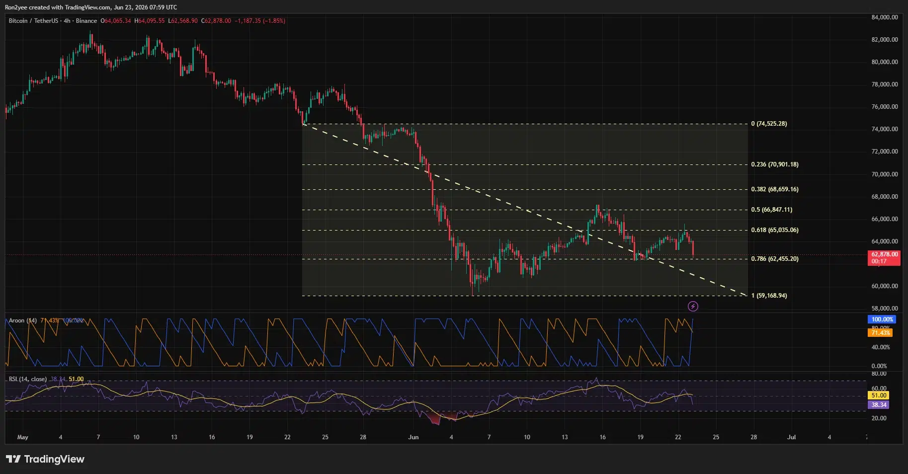
Task: Click the Aroon Down value tag 100.00%
Action: pyautogui.click(x=882, y=319)
